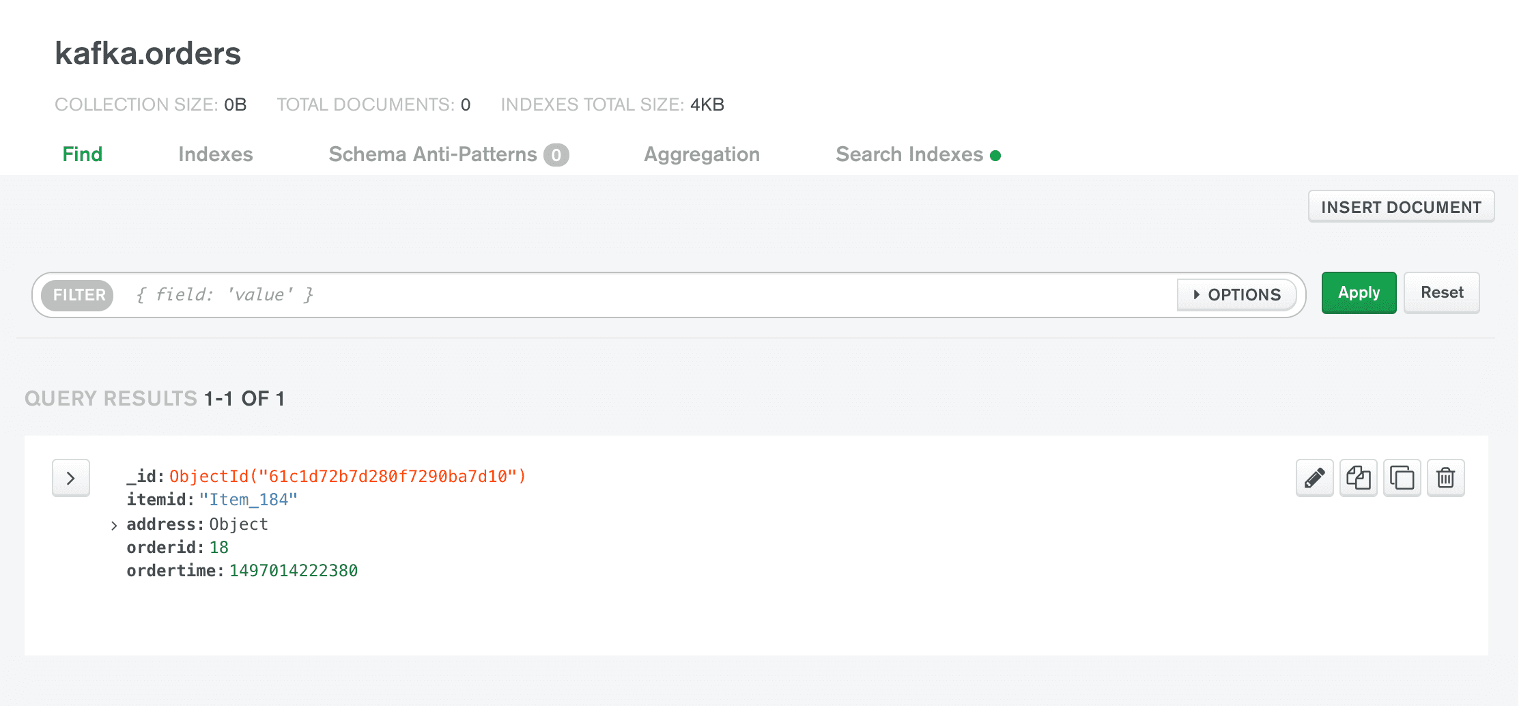Viewport: 1532px width, 706px height.
Task: Expand the address Object field
Action: 114,525
